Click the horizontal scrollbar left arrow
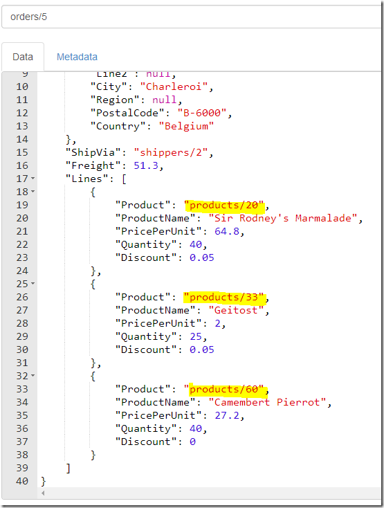Screen dimensions: 384x508 click(x=43, y=493)
